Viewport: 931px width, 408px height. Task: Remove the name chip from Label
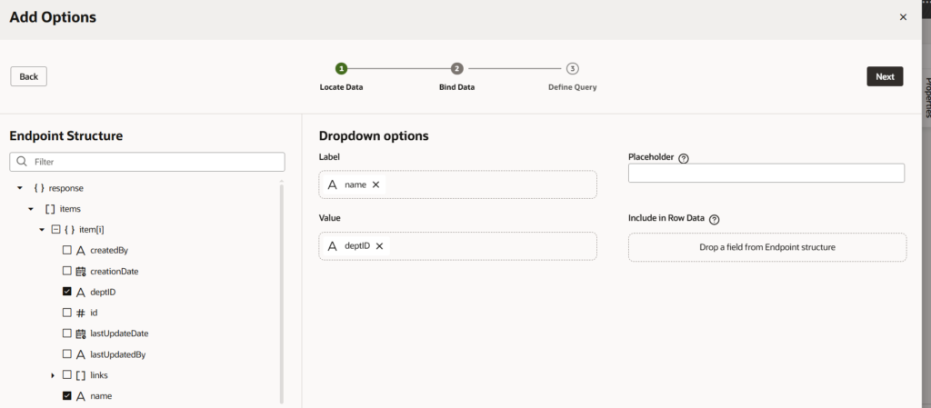[x=375, y=184]
